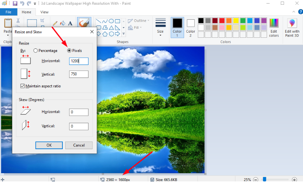Click Cancel in Resize and Skew dialog
Screen dimensions: 303x183
[x=78, y=145]
